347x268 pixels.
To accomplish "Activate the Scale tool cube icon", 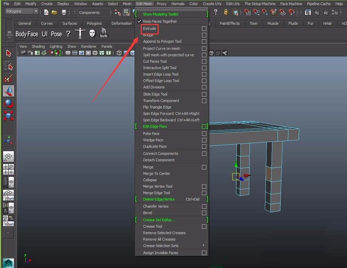I will [x=8, y=116].
